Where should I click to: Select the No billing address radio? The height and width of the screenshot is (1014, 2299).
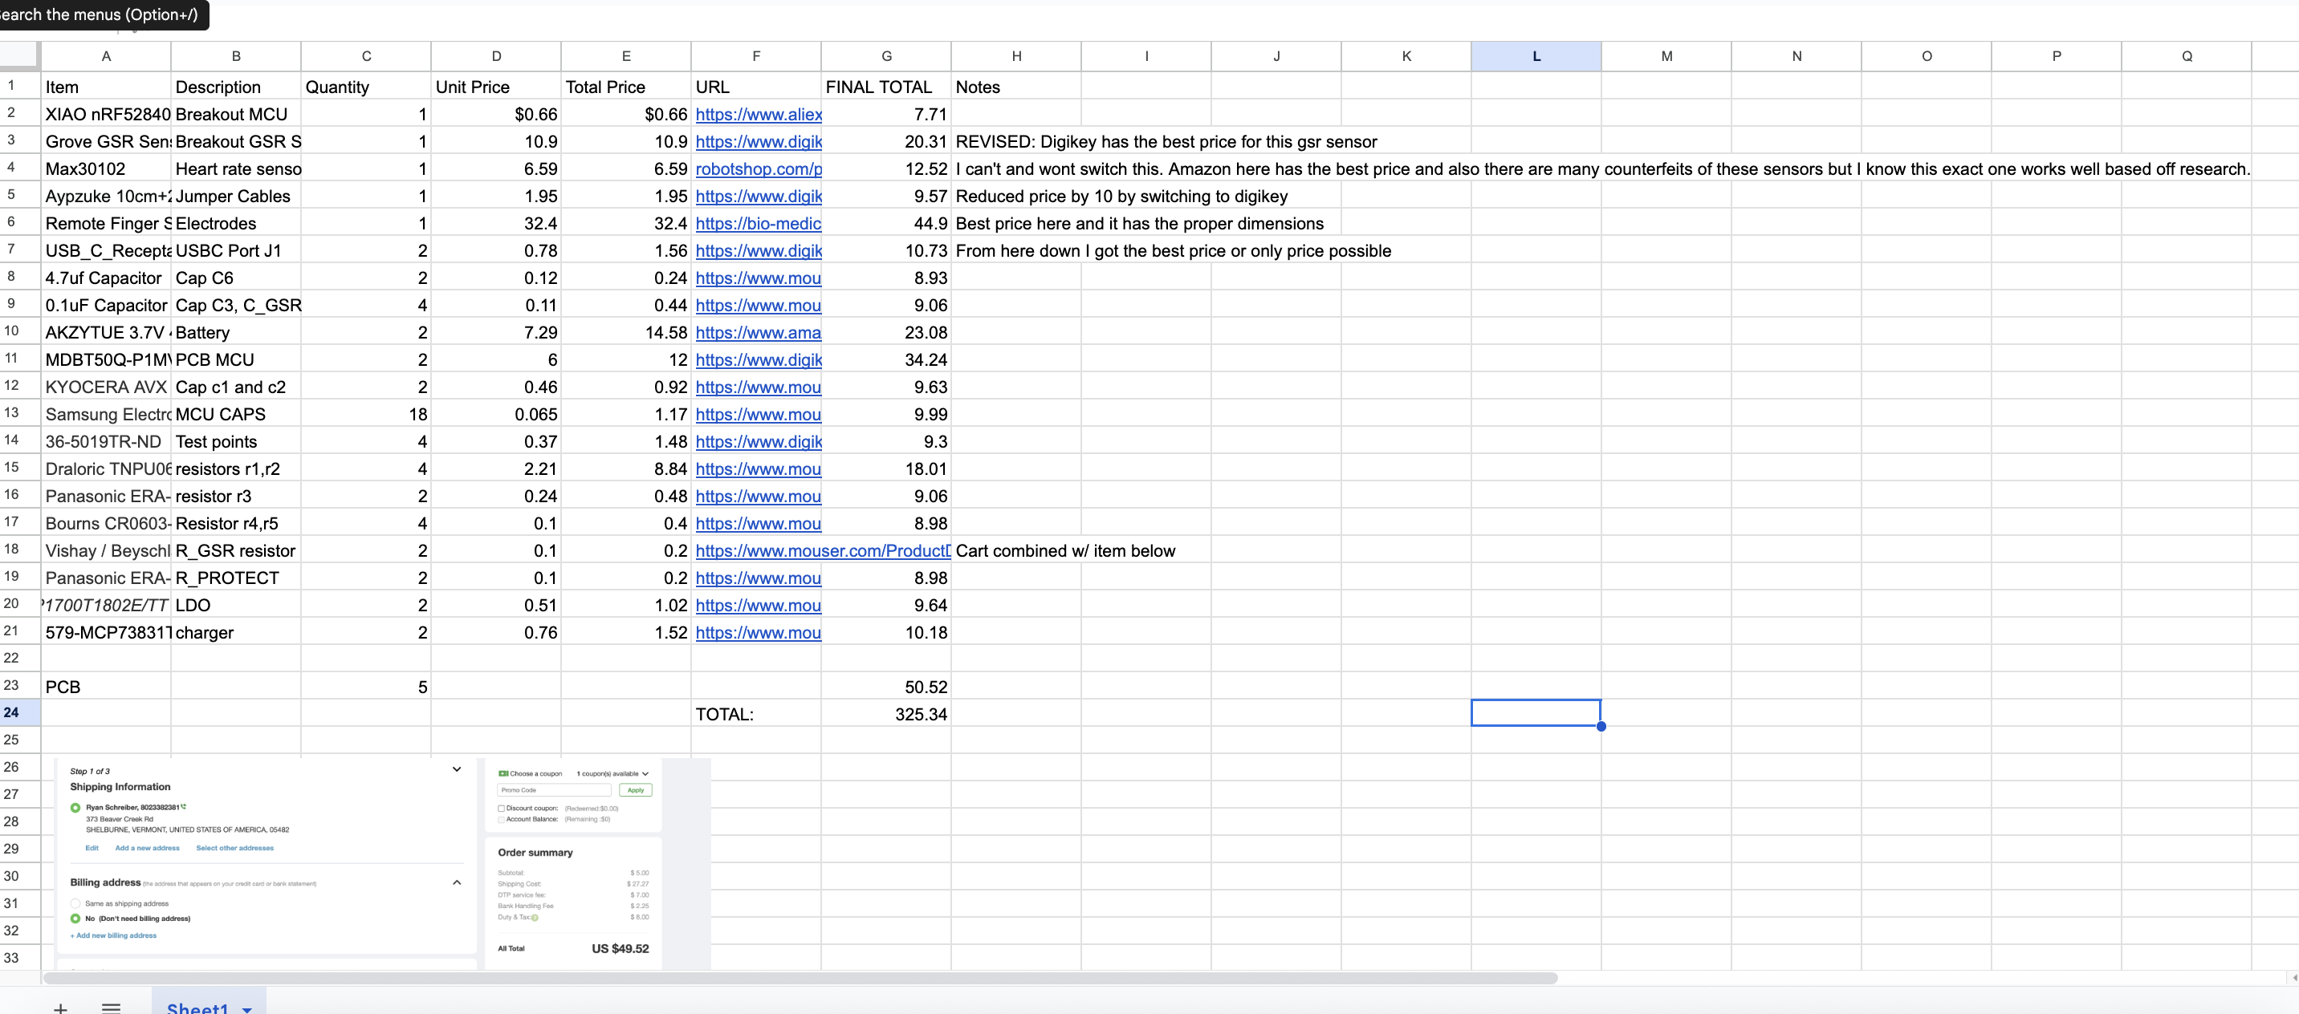76,918
